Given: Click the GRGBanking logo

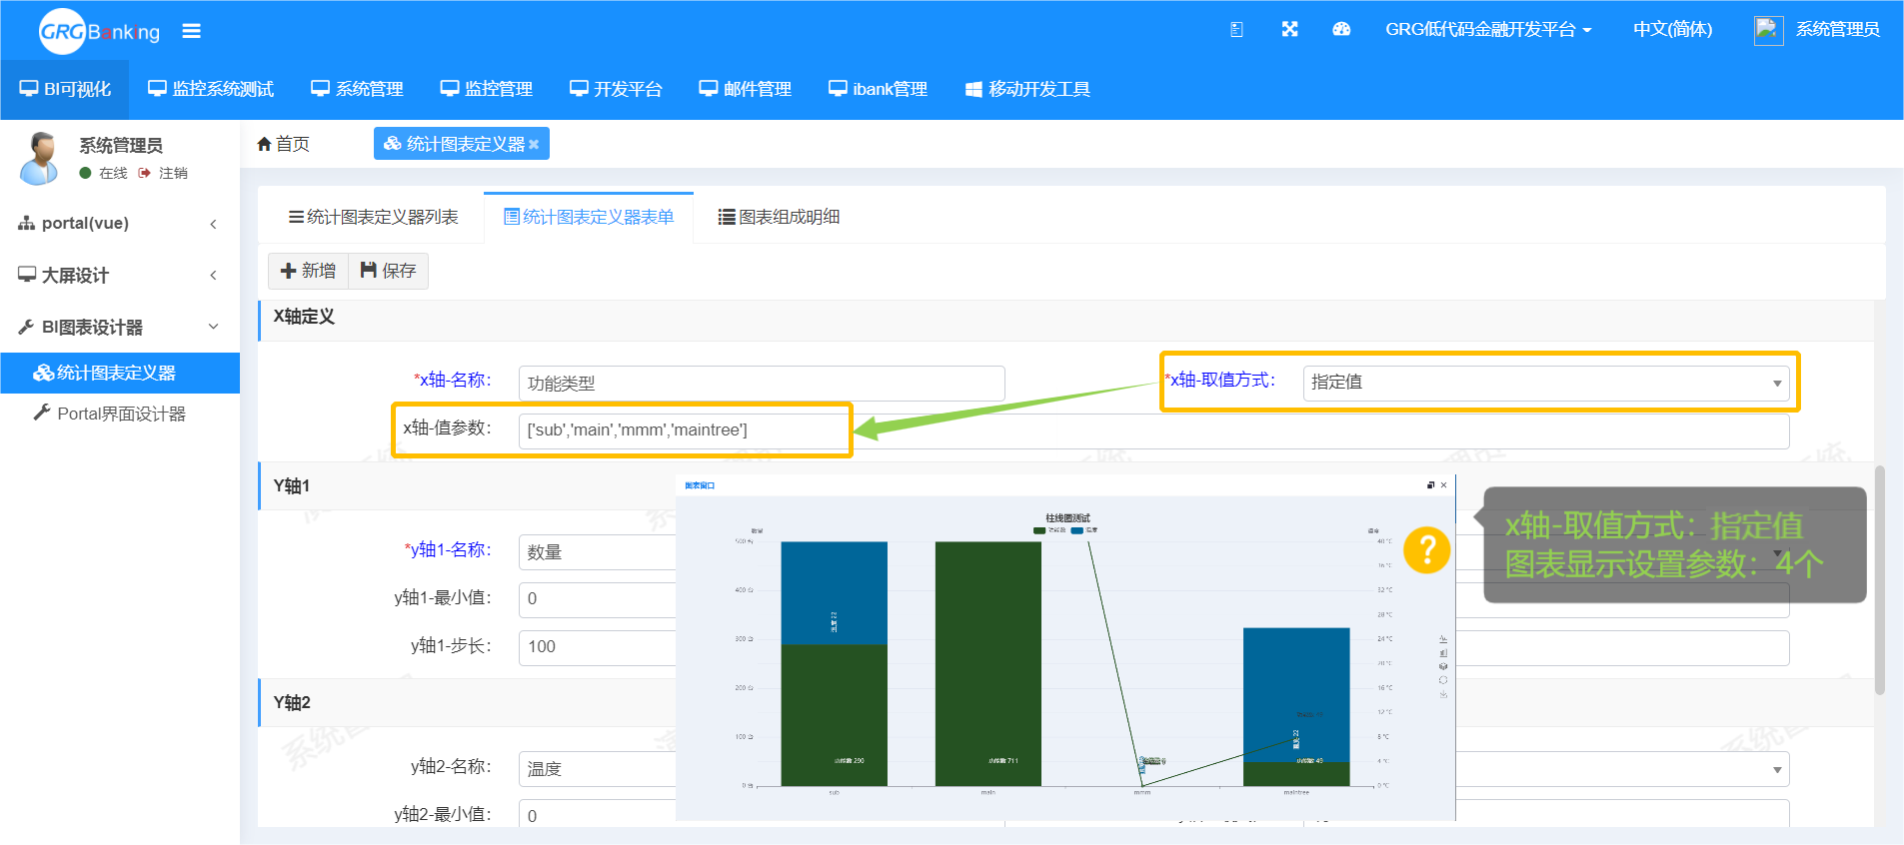Looking at the screenshot, I should pyautogui.click(x=99, y=31).
